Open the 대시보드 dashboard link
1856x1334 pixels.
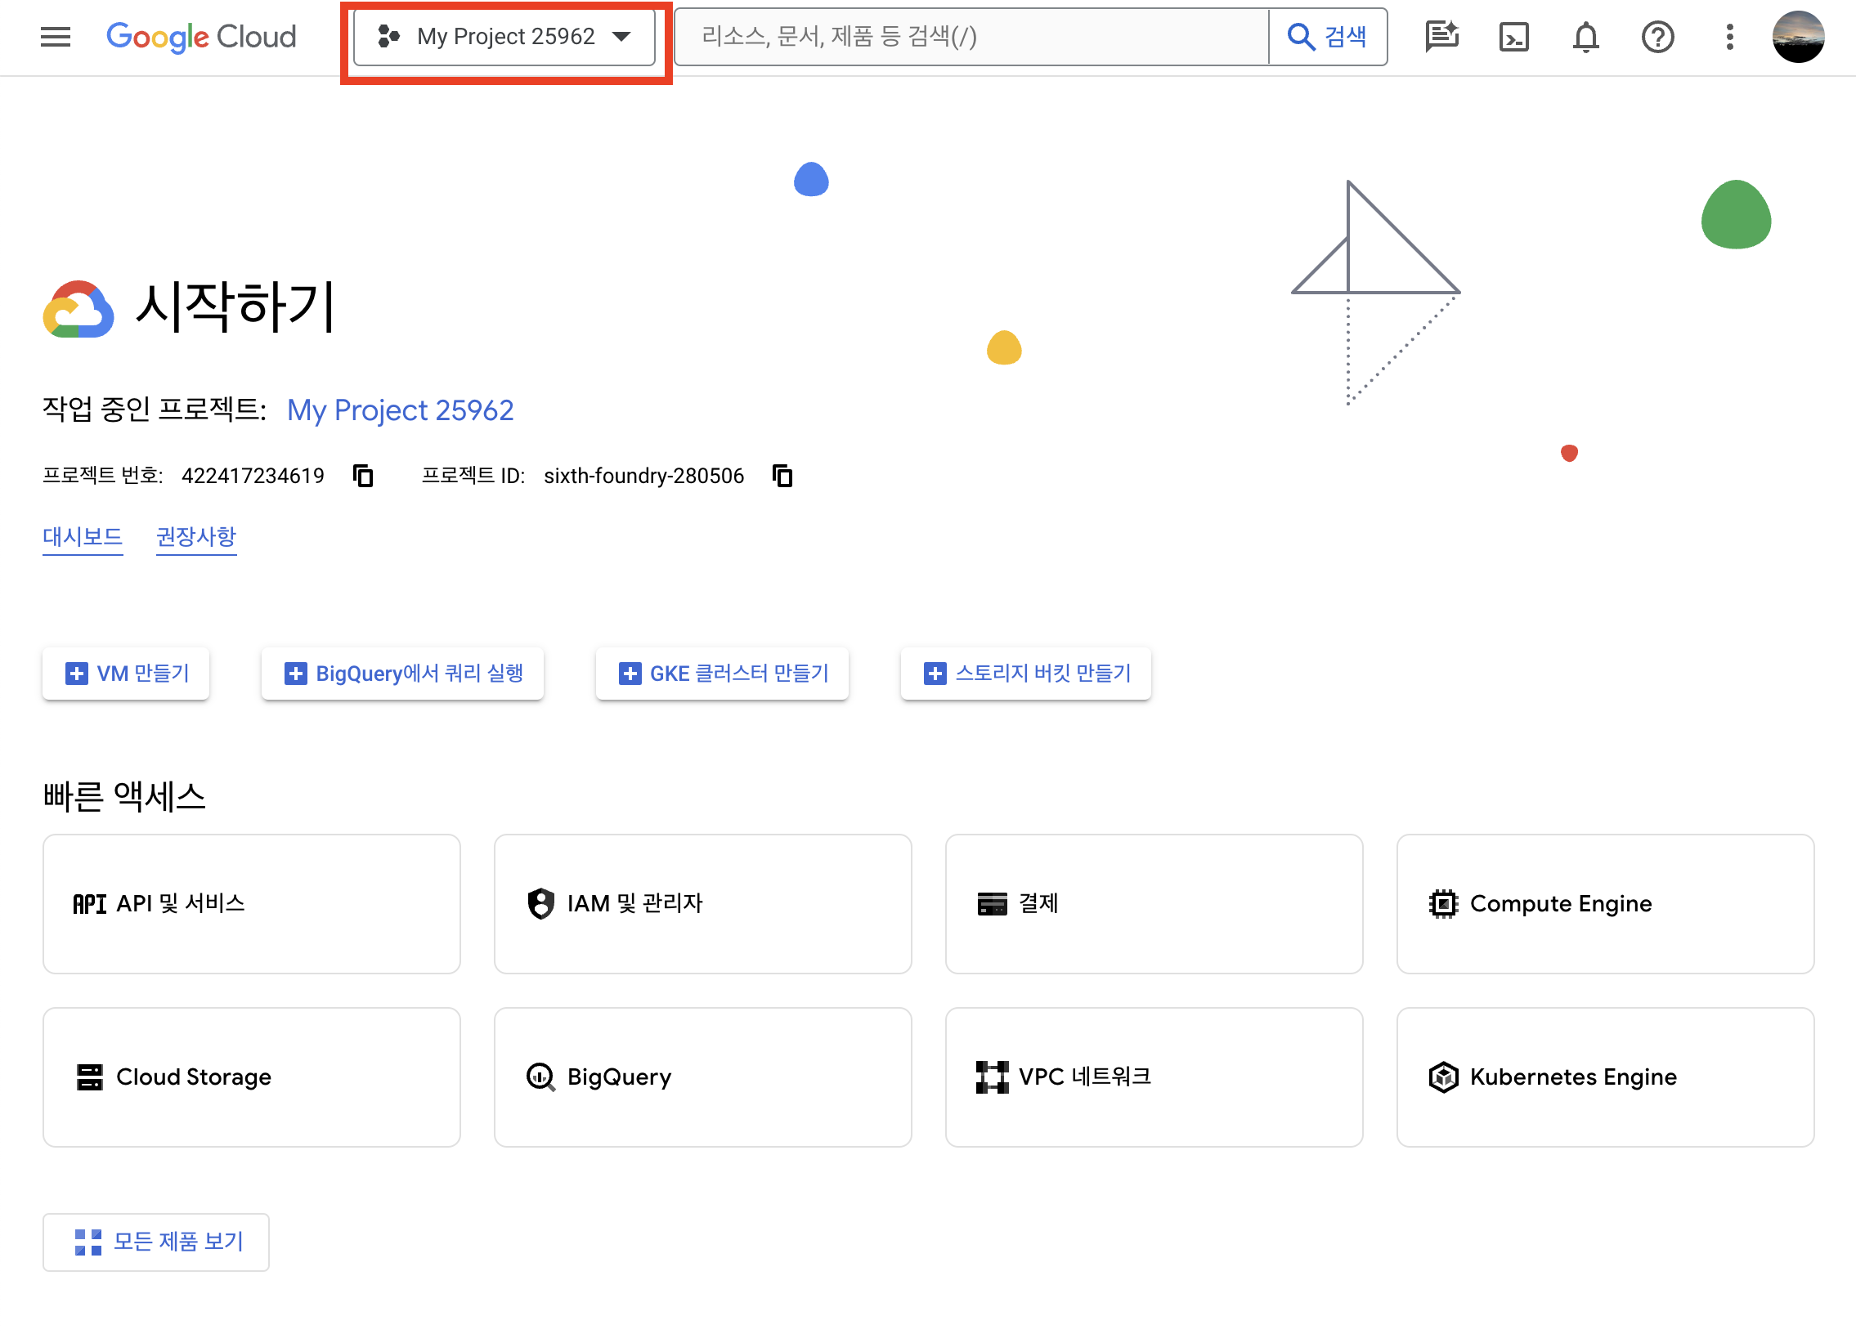[83, 536]
